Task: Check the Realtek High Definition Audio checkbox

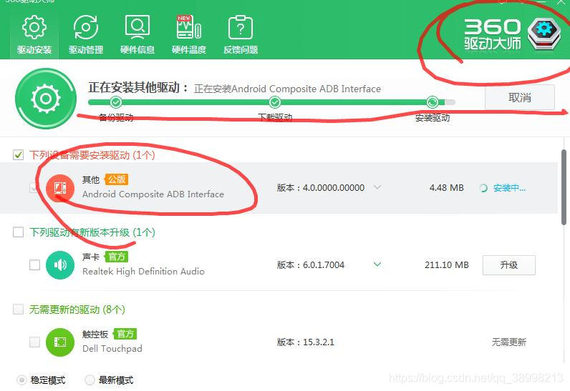Action: point(34,264)
